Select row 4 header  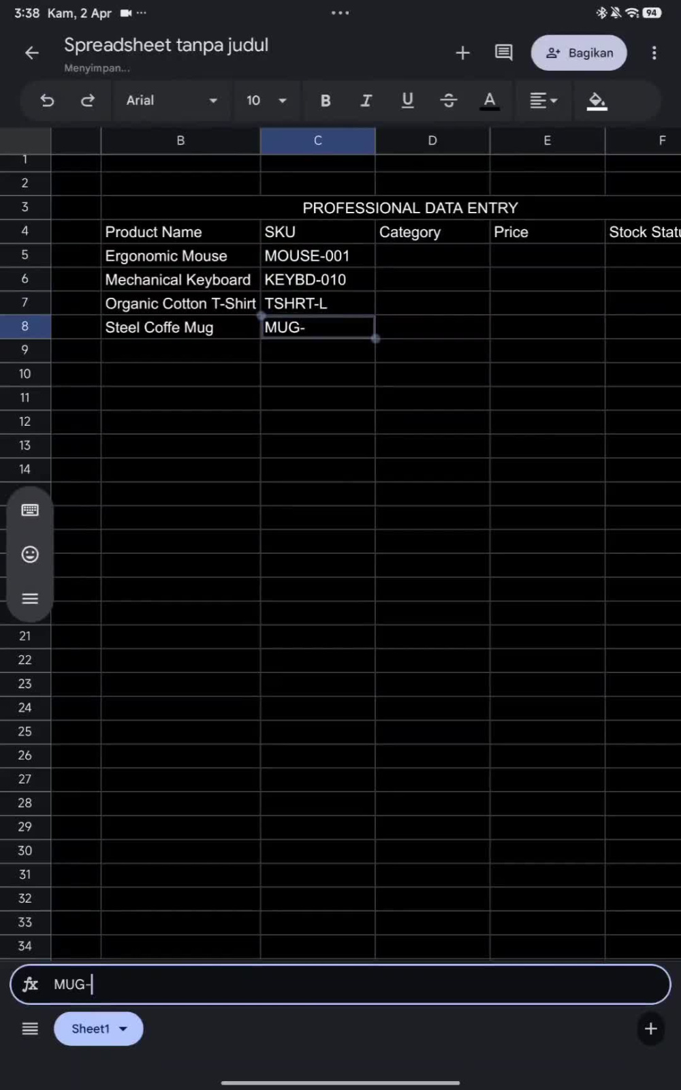click(x=25, y=231)
